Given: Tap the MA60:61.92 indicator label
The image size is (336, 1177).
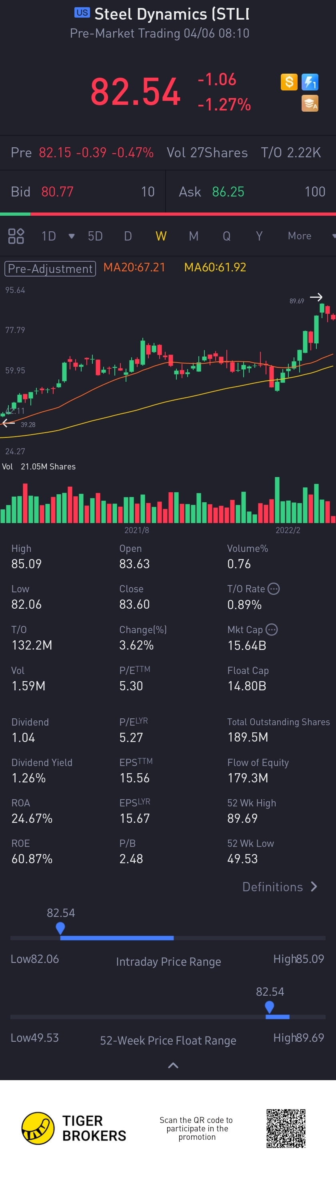Looking at the screenshot, I should (215, 267).
